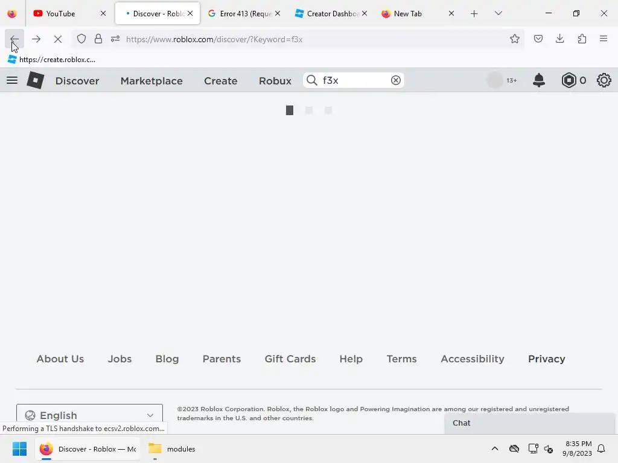Viewport: 618px width, 463px height.
Task: Open the Privacy footer link
Action: (547, 359)
